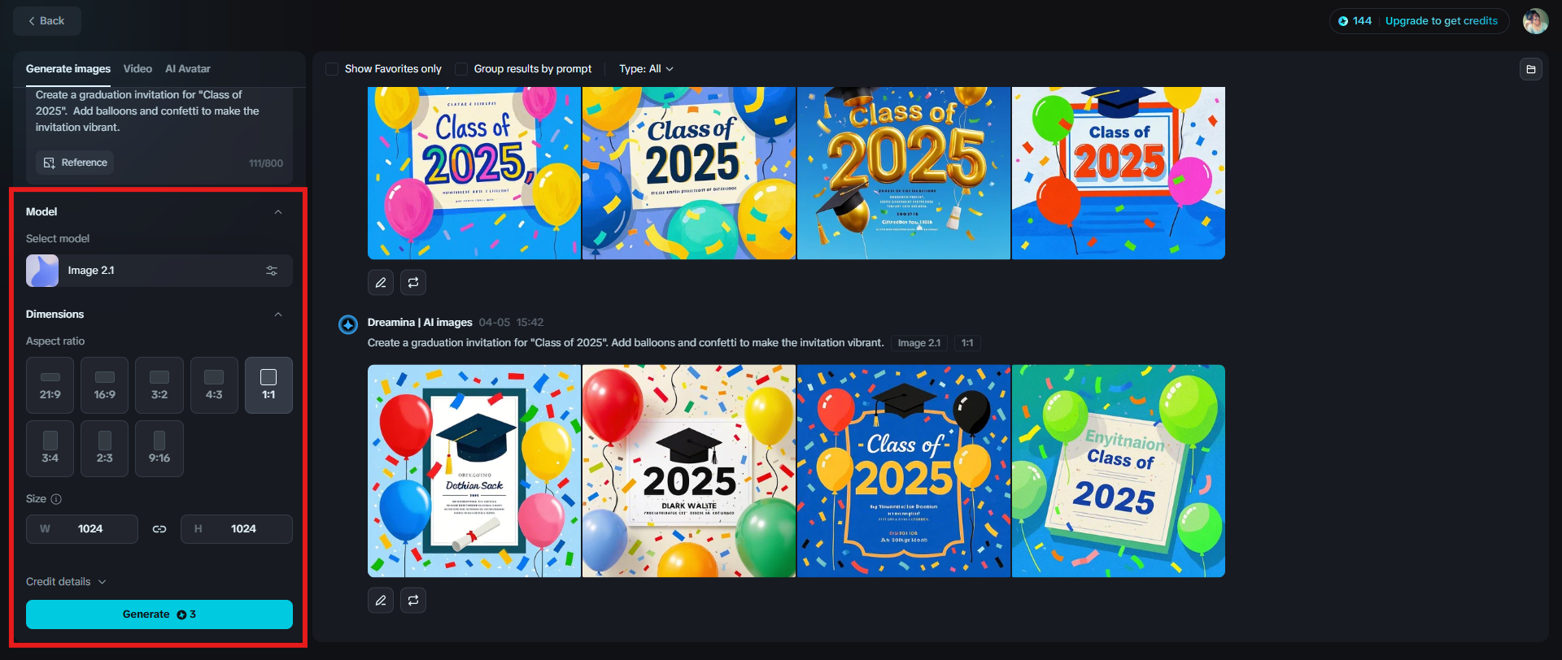Select the 1:1 aspect ratio

(268, 385)
